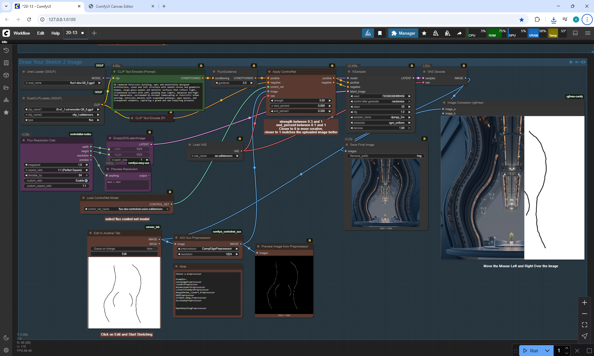Open the queue history sidebar icon
The height and width of the screenshot is (356, 594).
coord(6,50)
